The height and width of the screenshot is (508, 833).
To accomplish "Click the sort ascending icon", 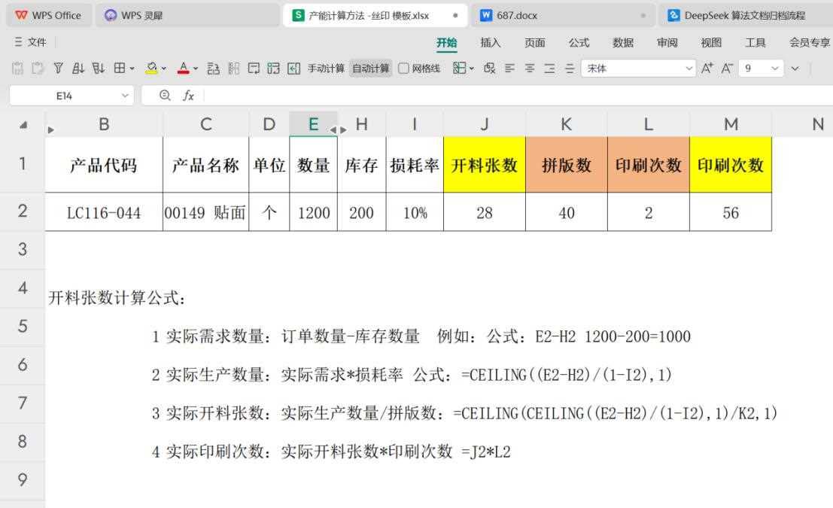I will pyautogui.click(x=78, y=68).
